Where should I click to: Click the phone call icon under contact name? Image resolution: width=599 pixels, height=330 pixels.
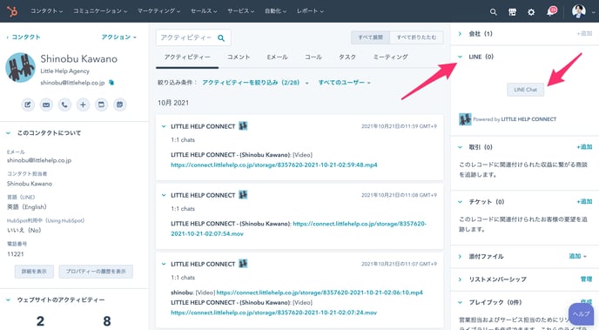pos(64,104)
